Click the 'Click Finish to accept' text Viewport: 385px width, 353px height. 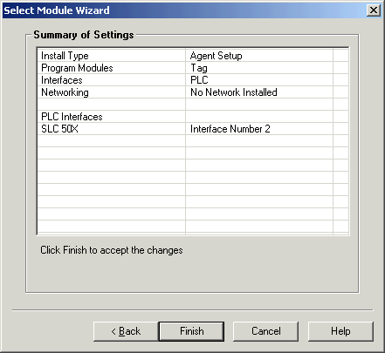click(112, 250)
